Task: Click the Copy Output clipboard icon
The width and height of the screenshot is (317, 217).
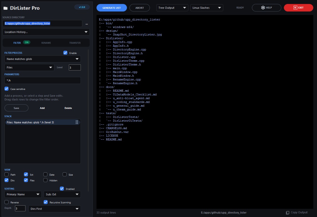Action: coord(287,213)
